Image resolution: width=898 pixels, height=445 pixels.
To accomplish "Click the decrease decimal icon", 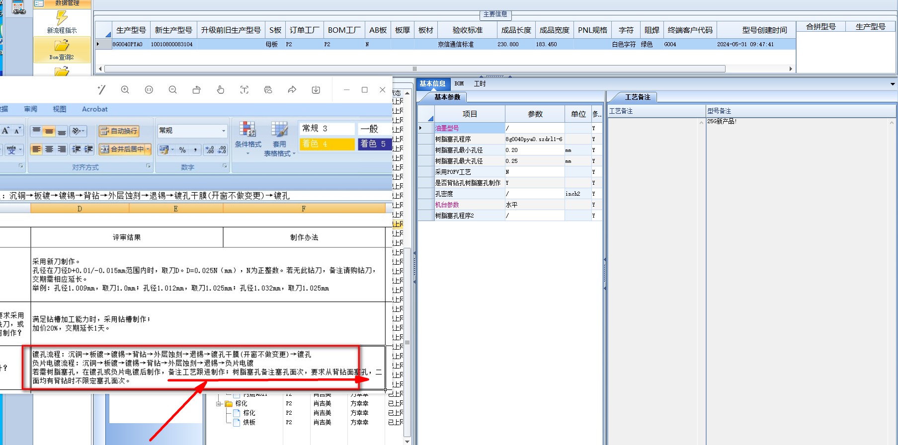I will pos(222,149).
